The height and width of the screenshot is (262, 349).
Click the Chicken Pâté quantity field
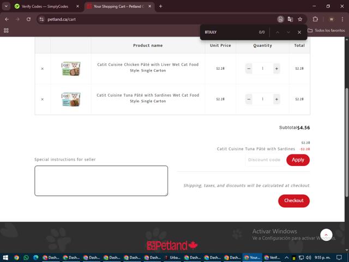tap(263, 69)
